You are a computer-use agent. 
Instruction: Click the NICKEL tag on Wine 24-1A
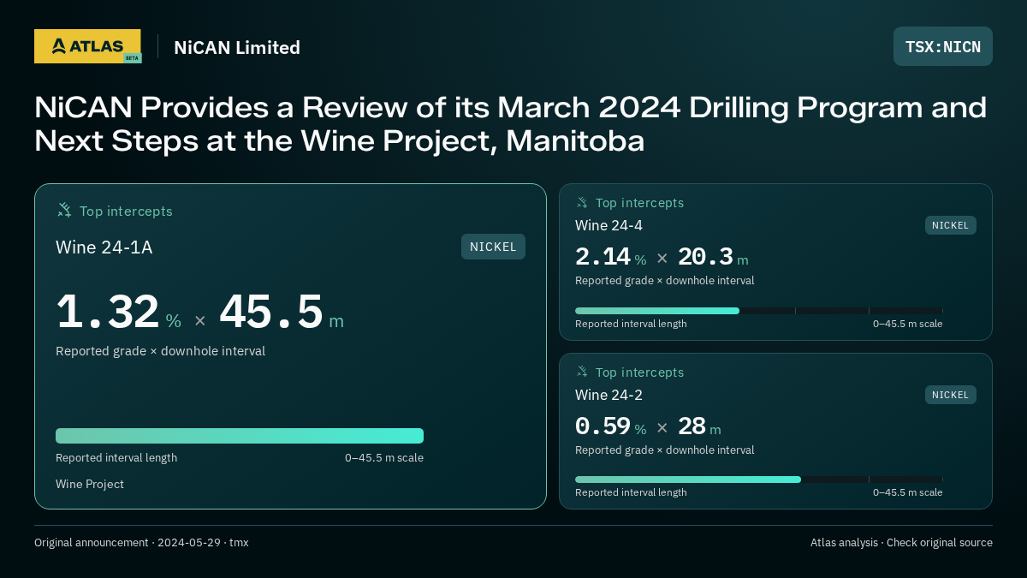(493, 247)
